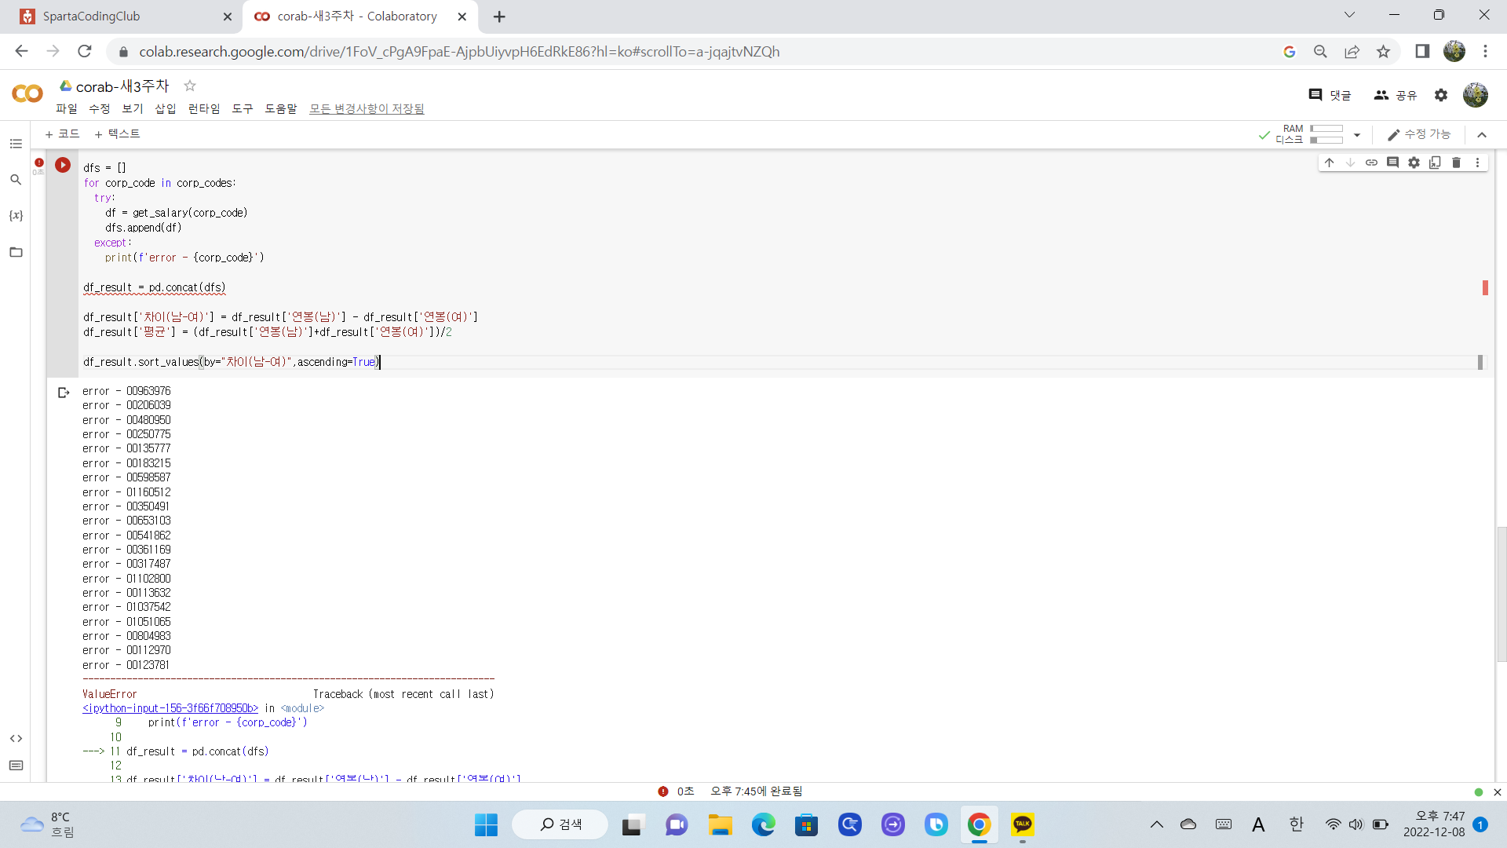This screenshot has width=1507, height=848.
Task: Open the 댓글 comments button
Action: click(x=1330, y=95)
